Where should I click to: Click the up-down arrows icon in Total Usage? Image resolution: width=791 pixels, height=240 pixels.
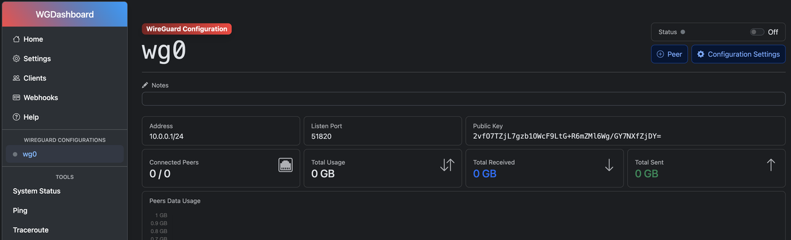coord(447,165)
